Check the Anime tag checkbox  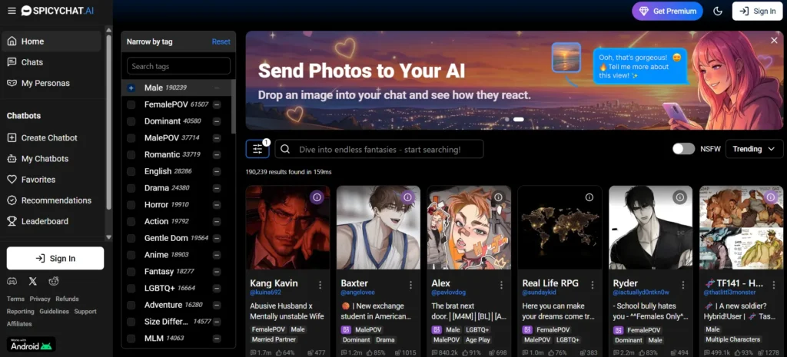point(131,255)
